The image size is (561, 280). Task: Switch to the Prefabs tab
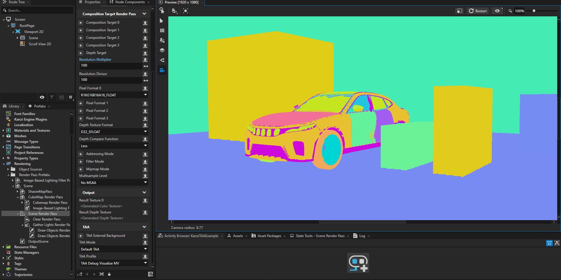[x=40, y=106]
